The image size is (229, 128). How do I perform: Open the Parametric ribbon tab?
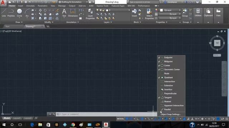click(x=43, y=6)
